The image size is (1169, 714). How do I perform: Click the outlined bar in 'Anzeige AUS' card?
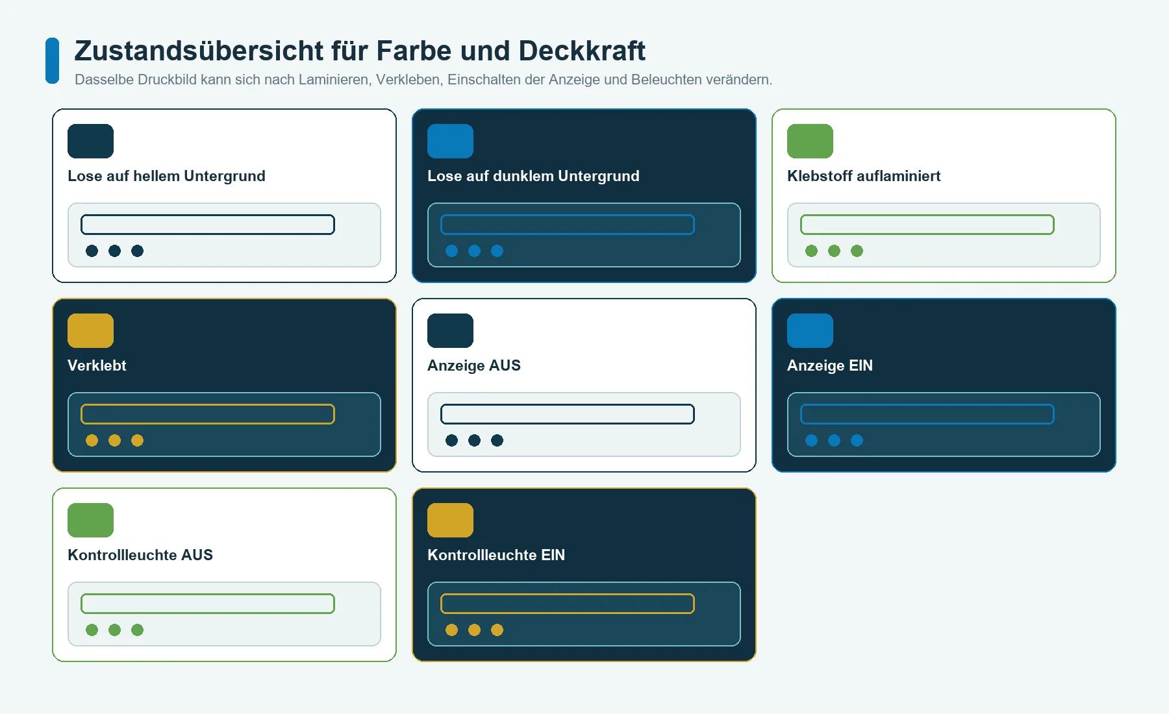568,414
